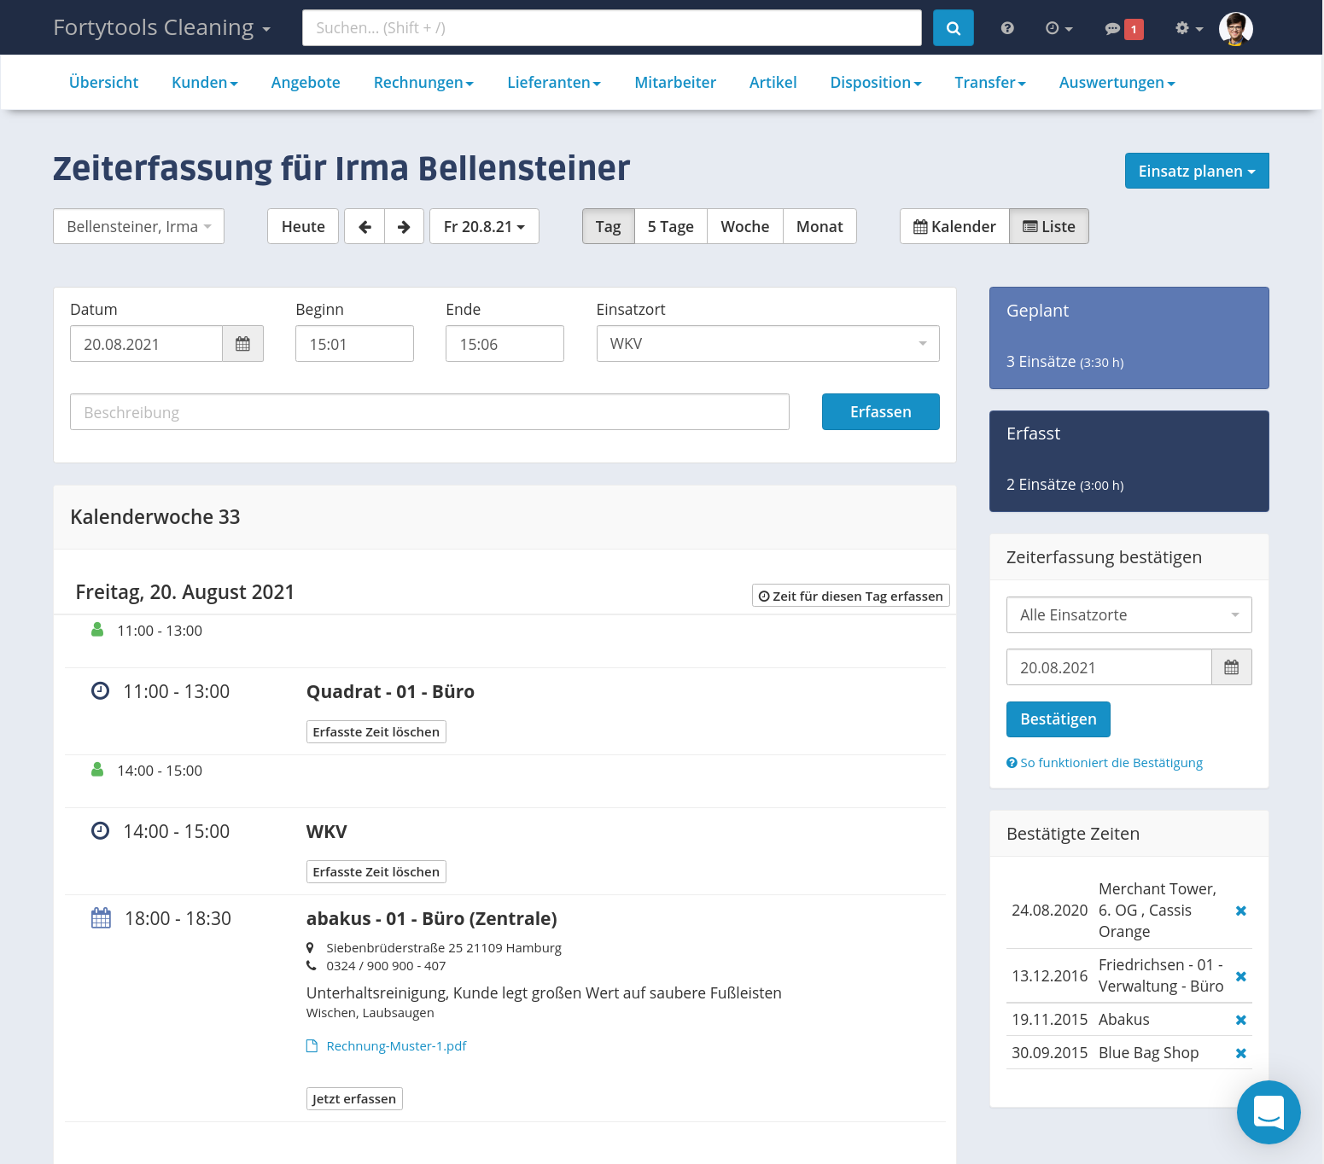Click the PDF file icon for Rechnung-Muster-1

[x=312, y=1046]
